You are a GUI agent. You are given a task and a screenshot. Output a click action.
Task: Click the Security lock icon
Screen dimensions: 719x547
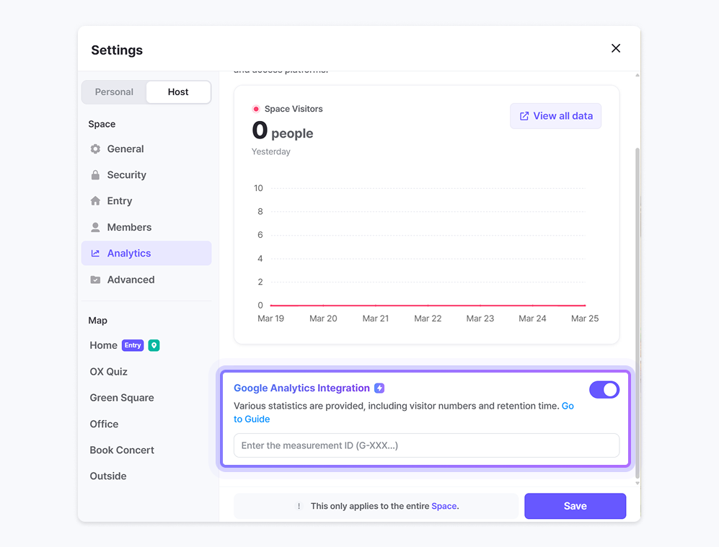pos(95,175)
